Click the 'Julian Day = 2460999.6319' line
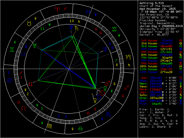Viewport: 184px width, 138px height. tap(161, 26)
